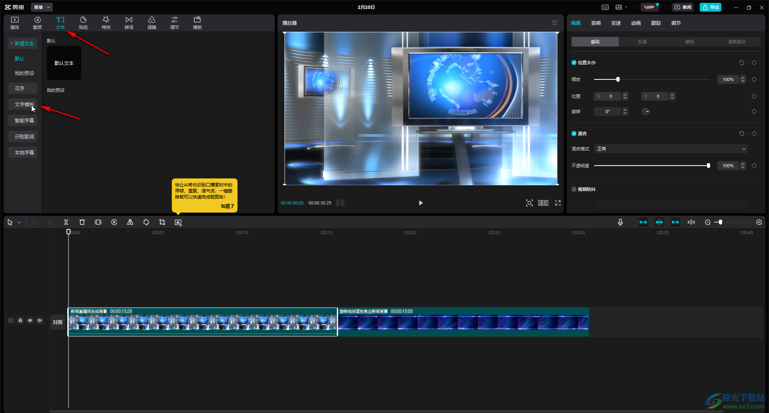Enable the 视频防抖 checkbox
This screenshot has height=413, width=769.
[574, 189]
